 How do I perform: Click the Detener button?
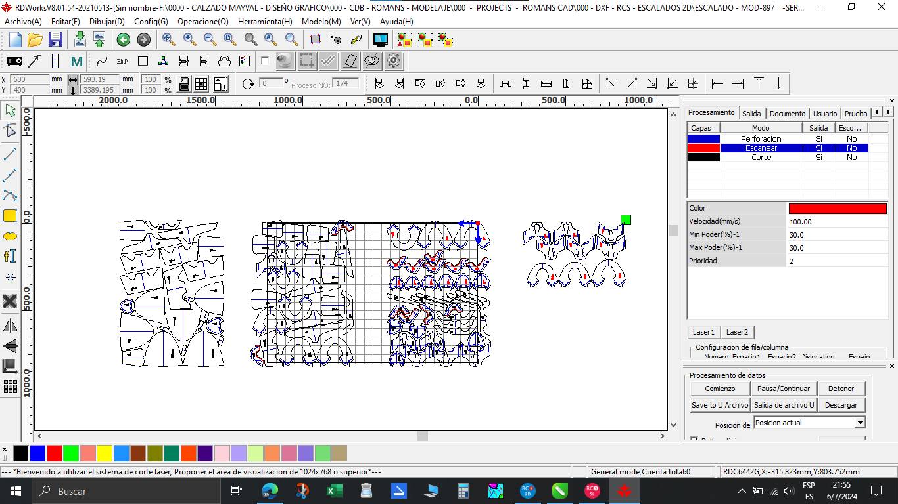[841, 388]
